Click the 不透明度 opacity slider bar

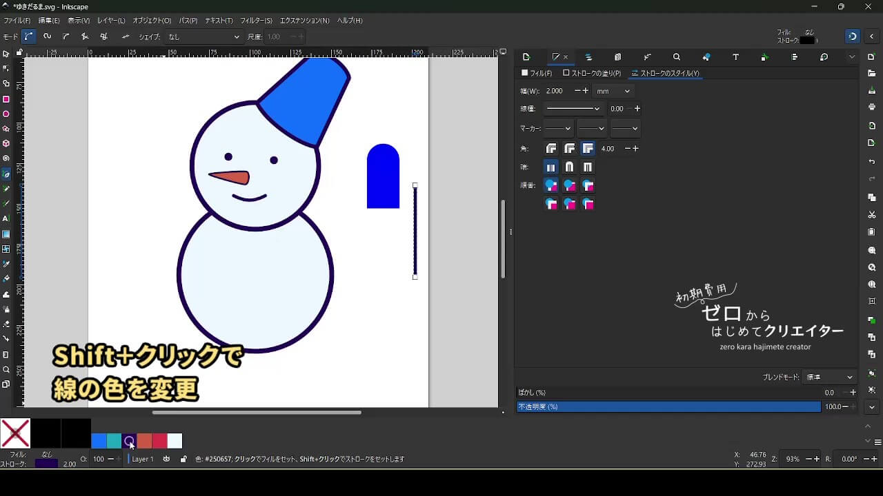668,407
